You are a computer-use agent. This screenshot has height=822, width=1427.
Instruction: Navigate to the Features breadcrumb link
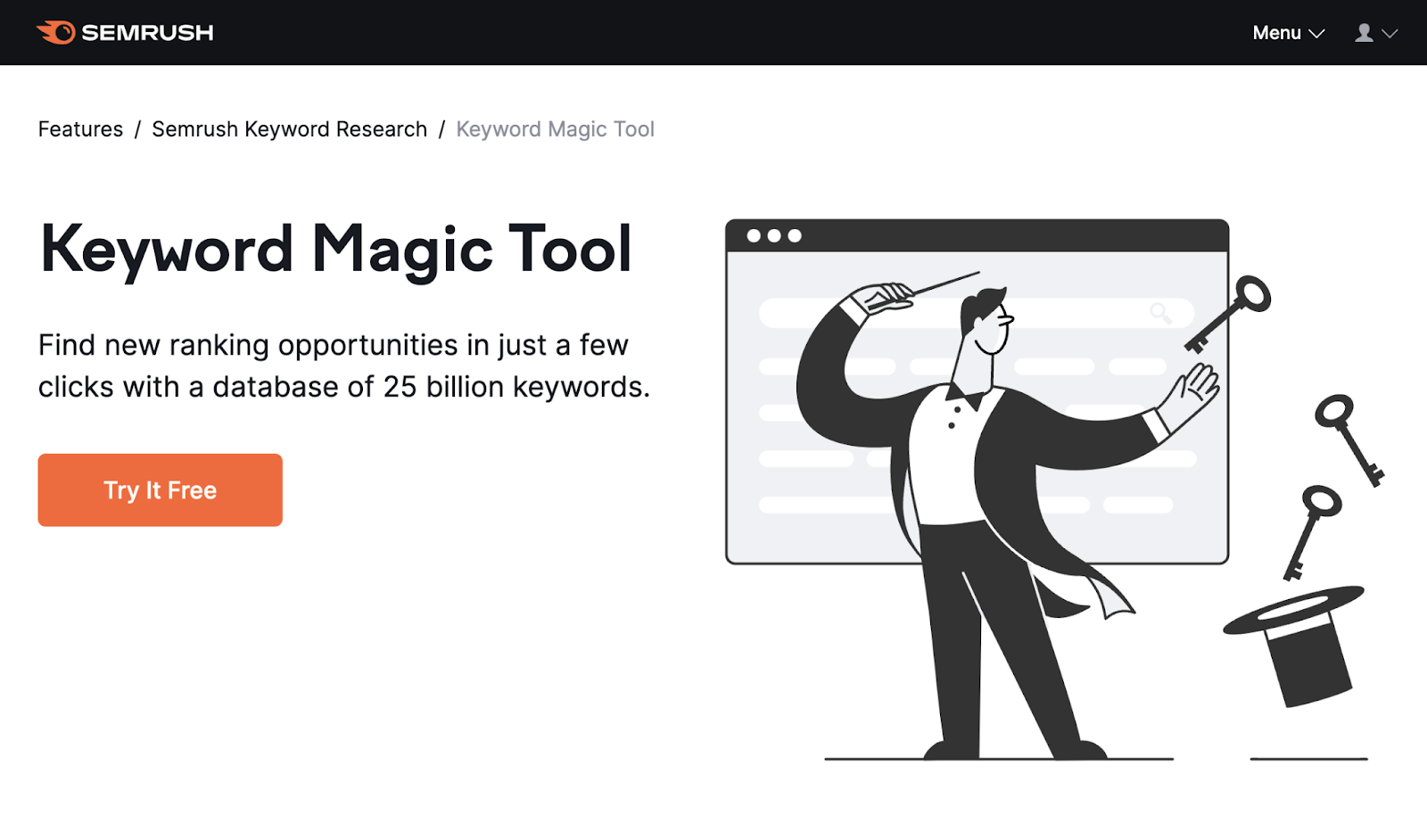point(80,128)
